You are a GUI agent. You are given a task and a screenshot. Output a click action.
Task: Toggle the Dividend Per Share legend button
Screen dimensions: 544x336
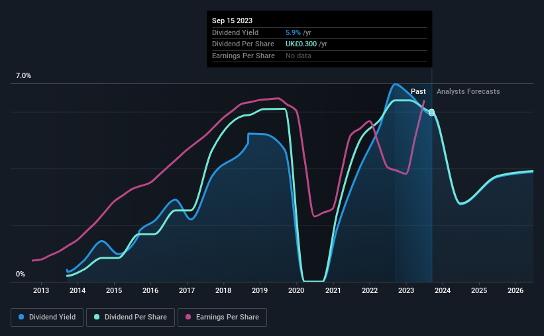pyautogui.click(x=131, y=317)
